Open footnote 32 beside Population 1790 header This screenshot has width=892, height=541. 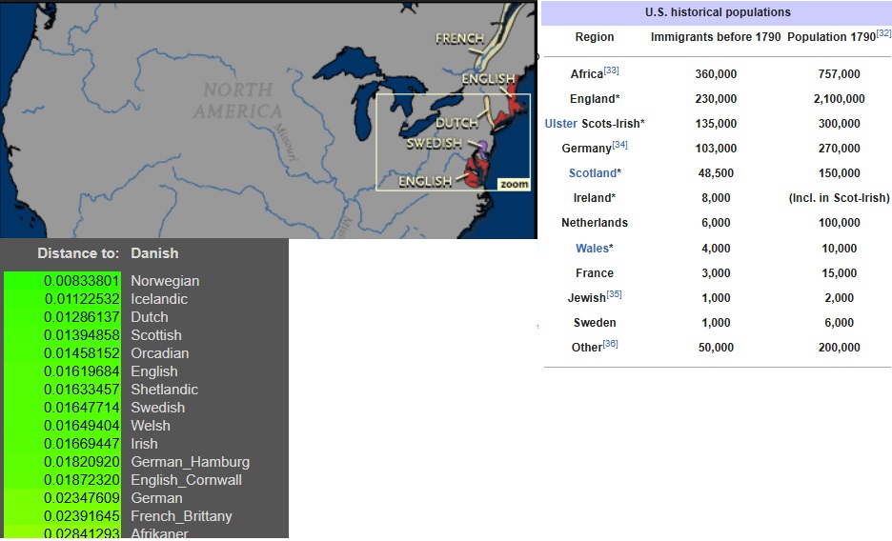884,33
